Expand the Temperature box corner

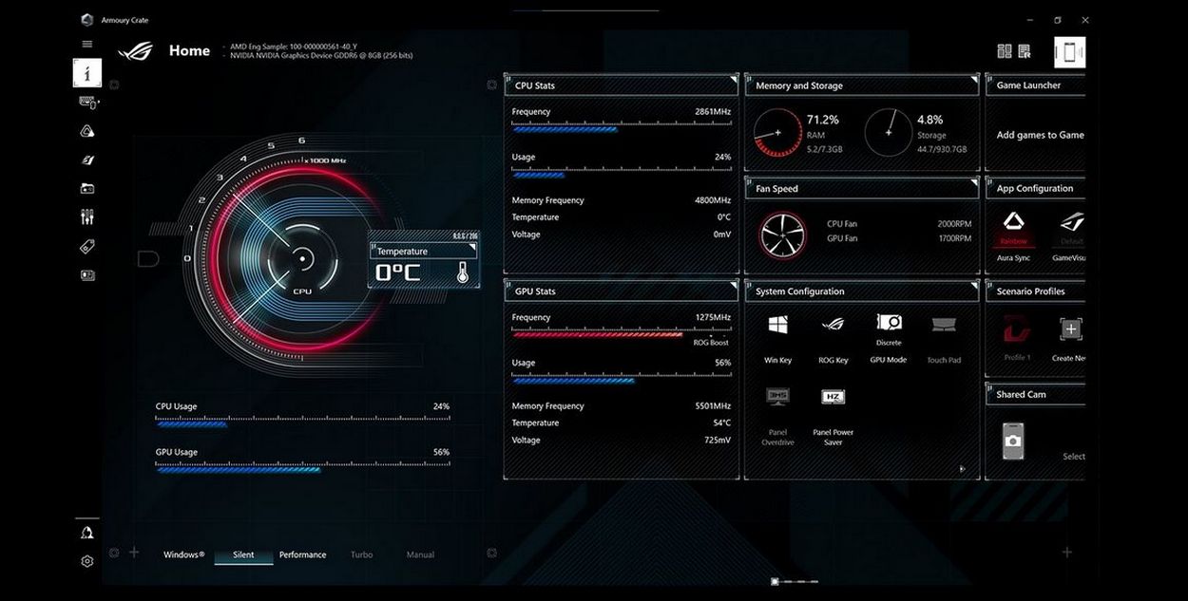[472, 248]
